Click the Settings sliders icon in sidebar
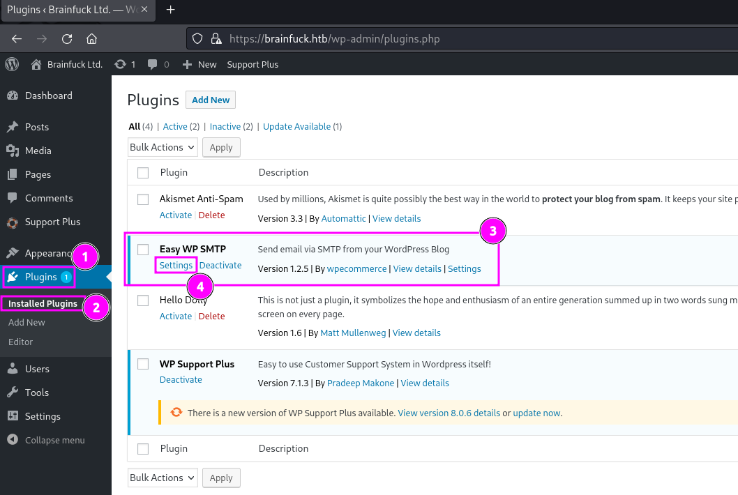 [13, 416]
